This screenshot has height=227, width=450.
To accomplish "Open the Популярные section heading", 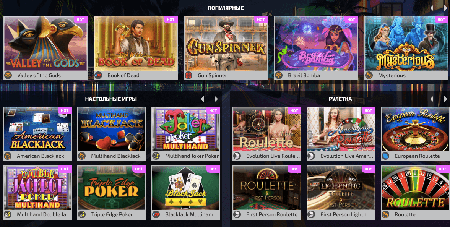I will [226, 8].
